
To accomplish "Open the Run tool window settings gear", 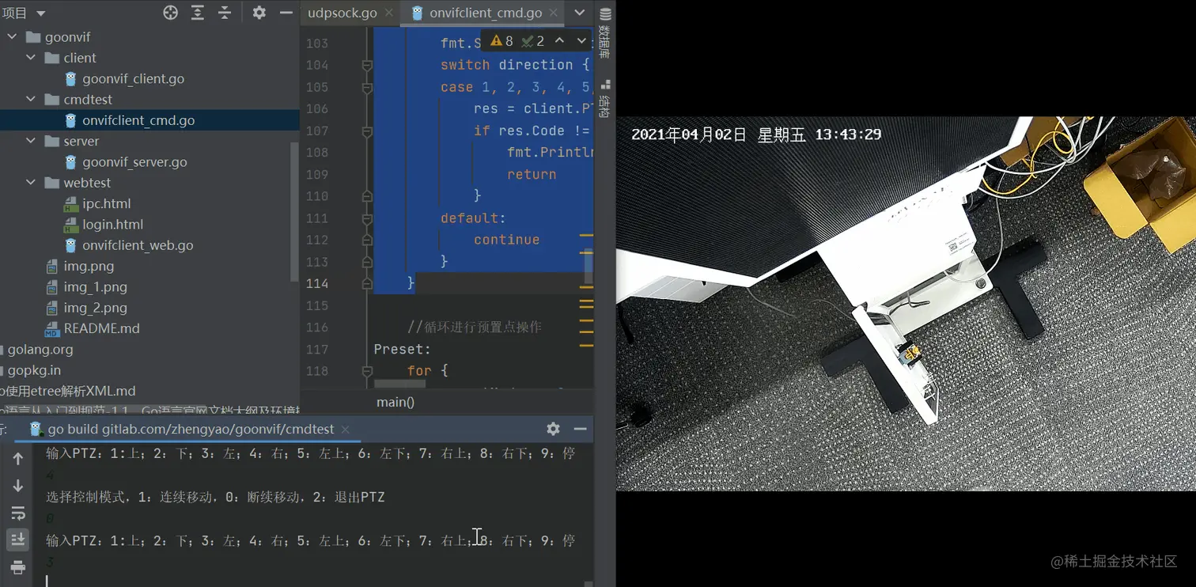I will (553, 429).
